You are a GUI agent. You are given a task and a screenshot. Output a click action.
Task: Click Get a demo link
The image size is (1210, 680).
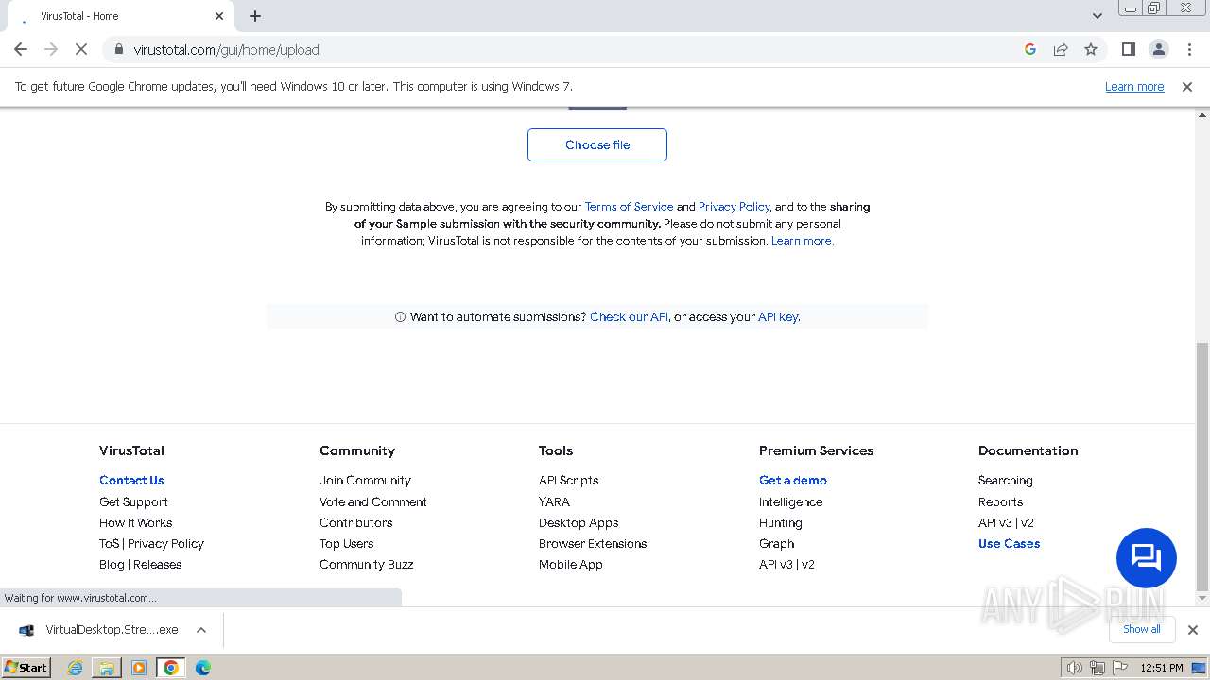coord(792,480)
